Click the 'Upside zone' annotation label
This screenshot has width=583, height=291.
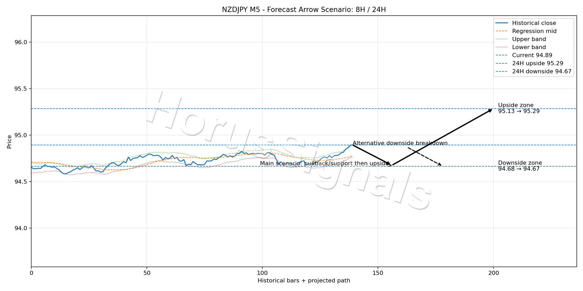516,105
